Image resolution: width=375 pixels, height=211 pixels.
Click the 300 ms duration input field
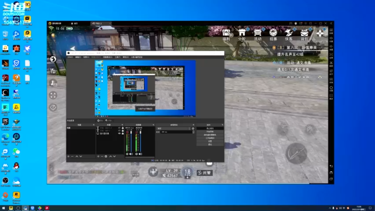tap(176, 132)
